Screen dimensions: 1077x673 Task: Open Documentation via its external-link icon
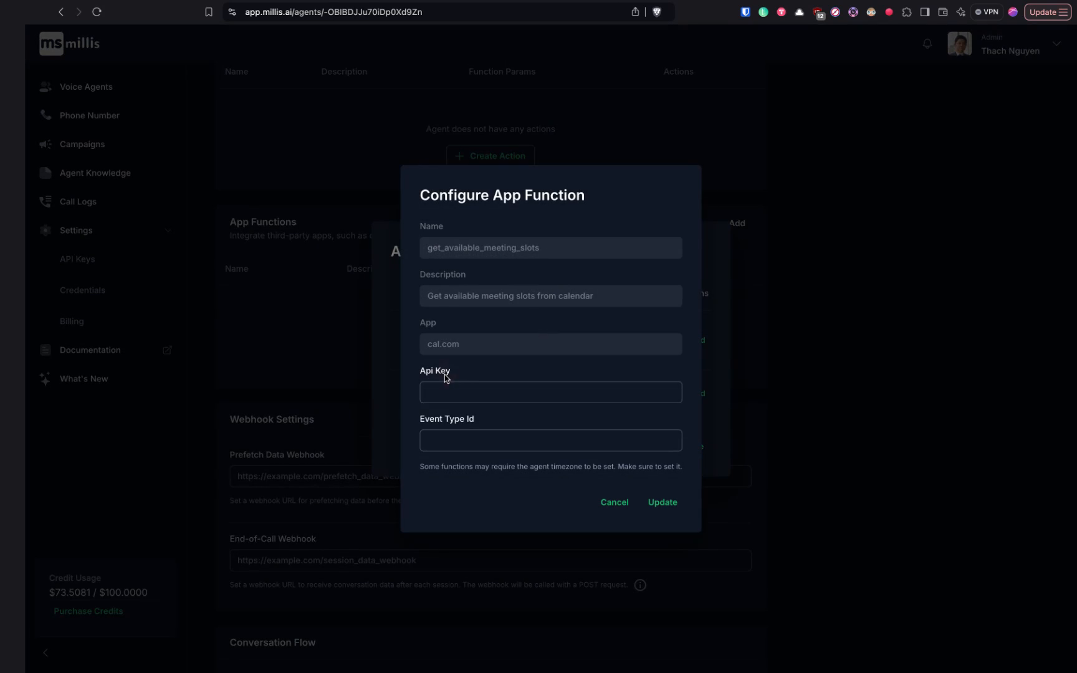[x=167, y=350]
